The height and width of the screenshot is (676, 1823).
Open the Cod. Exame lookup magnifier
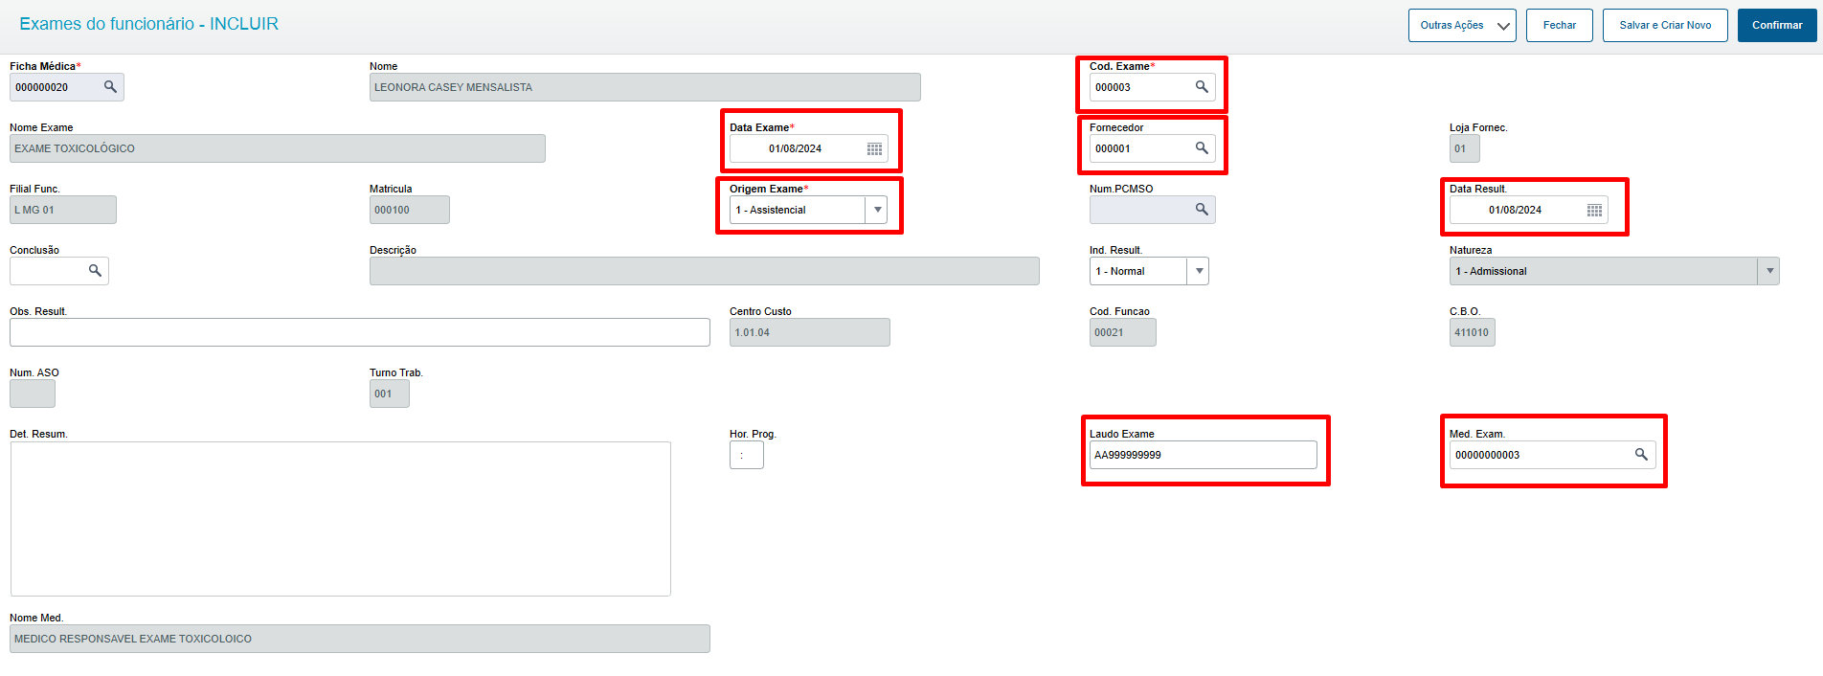(1202, 87)
